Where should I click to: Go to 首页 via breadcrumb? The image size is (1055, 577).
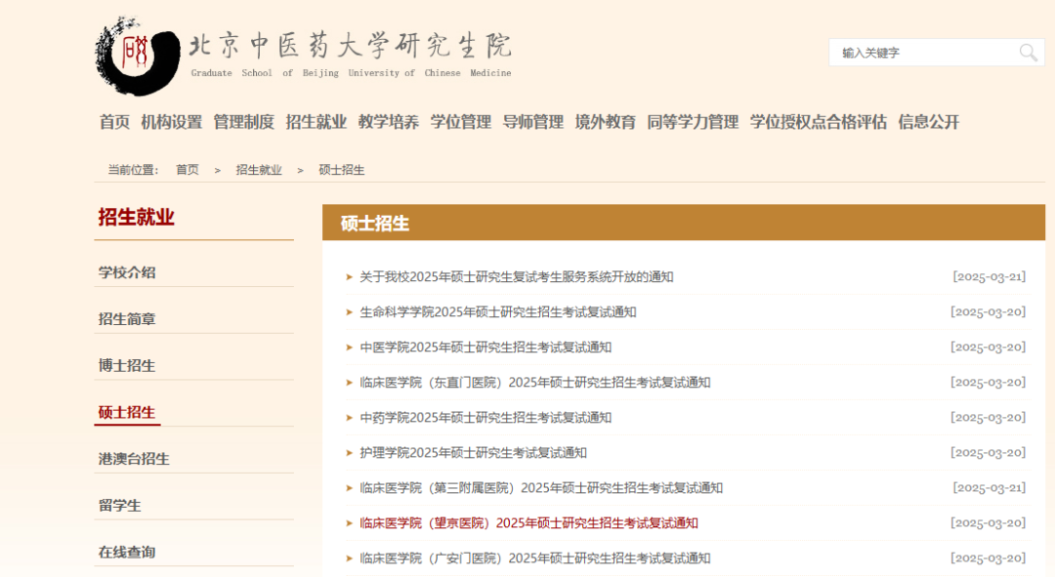point(187,170)
